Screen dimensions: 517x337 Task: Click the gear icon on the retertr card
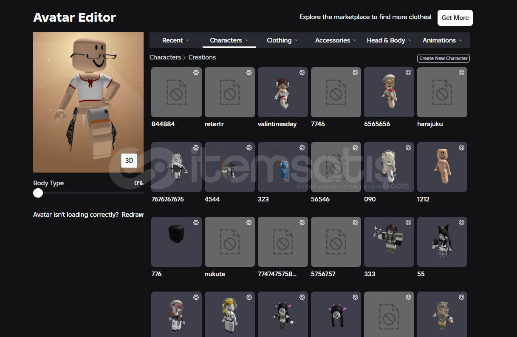point(249,73)
